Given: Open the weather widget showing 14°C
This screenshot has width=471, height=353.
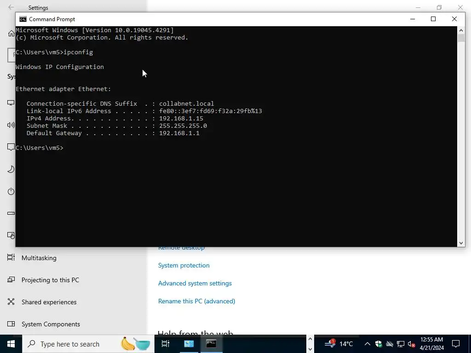Looking at the screenshot, I should tap(339, 344).
